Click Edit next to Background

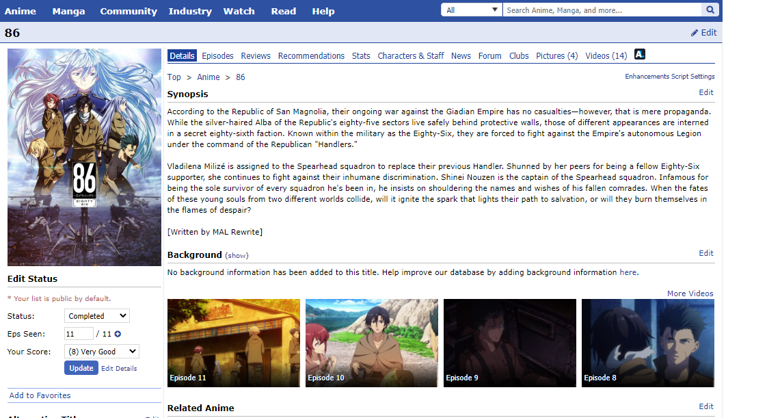tap(706, 253)
